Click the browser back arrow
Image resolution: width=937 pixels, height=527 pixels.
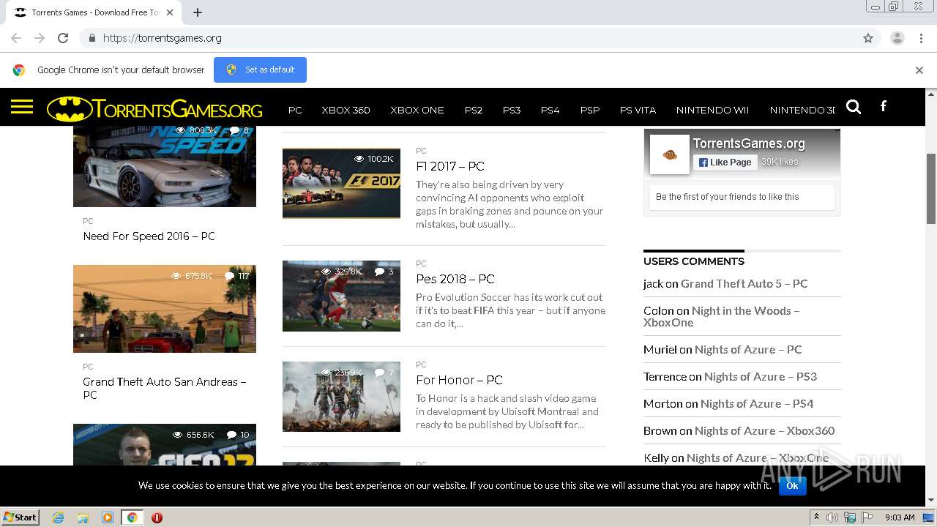point(16,38)
